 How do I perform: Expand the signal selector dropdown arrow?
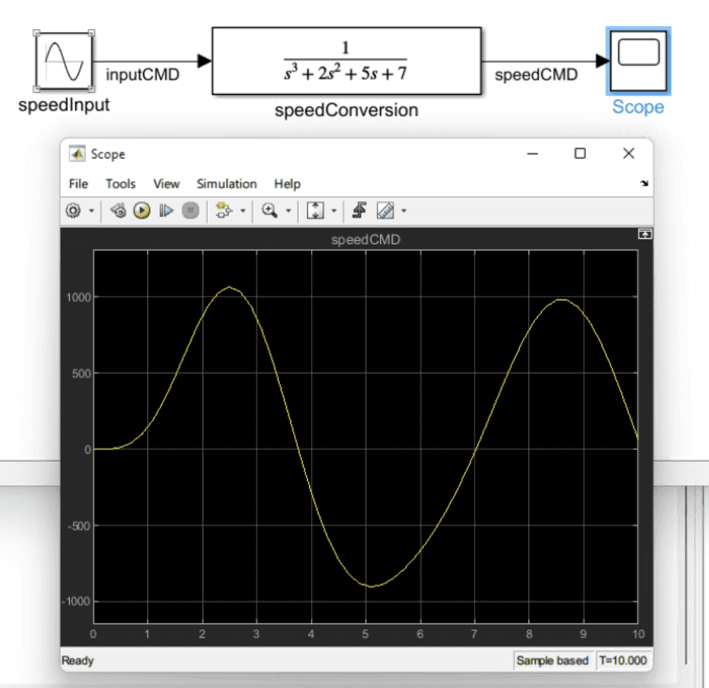(x=243, y=211)
